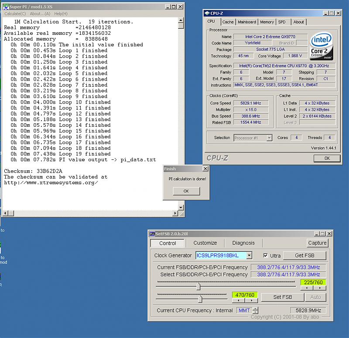The height and width of the screenshot is (338, 349).
Task: Click the SetFSB title bar icon
Action: pos(152,233)
